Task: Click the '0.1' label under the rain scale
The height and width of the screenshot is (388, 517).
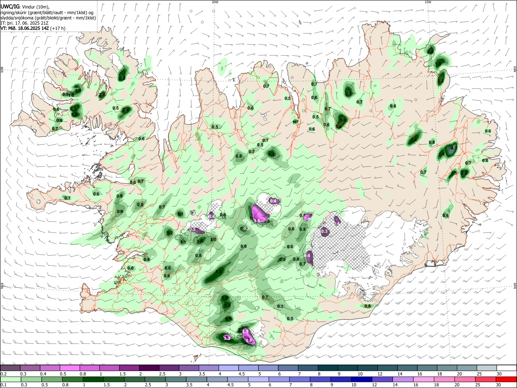Action: pyautogui.click(x=3, y=385)
